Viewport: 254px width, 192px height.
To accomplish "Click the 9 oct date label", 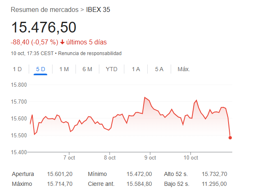I will pos(150,158).
